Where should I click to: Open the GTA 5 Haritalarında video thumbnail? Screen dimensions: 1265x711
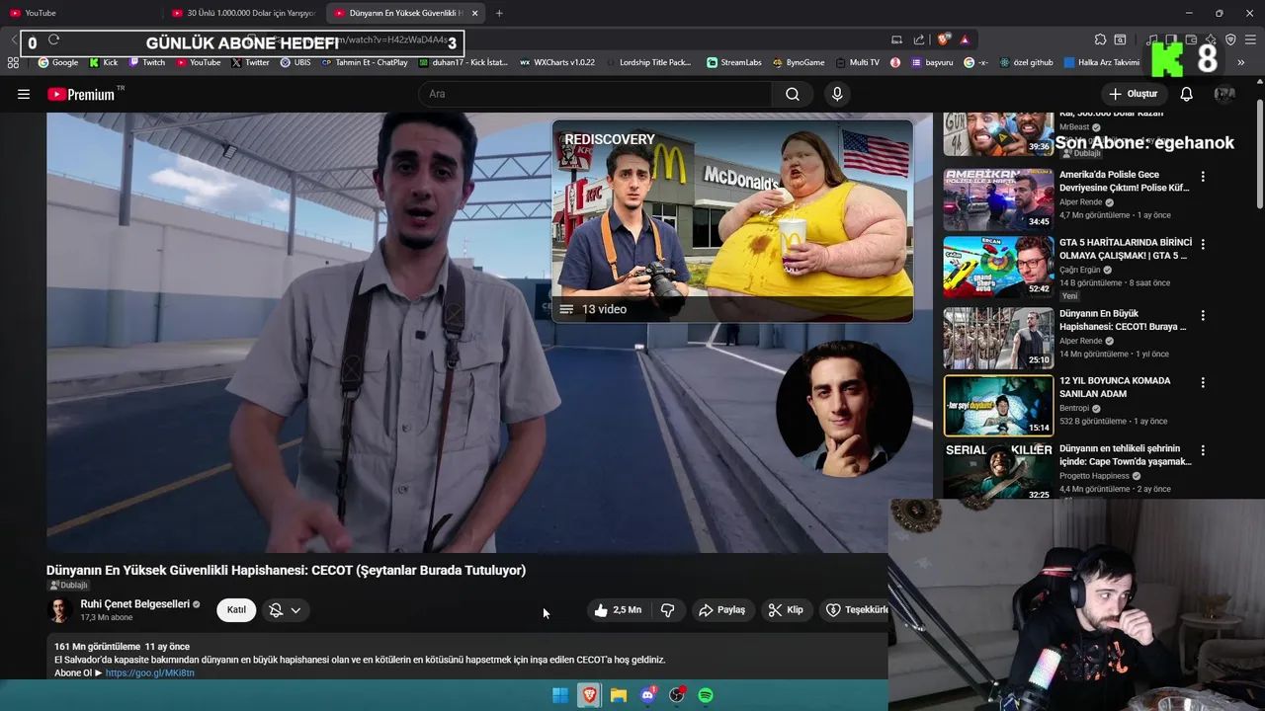(998, 267)
